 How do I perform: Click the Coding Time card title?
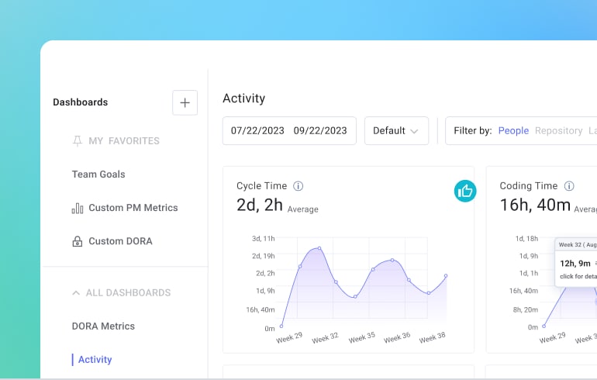(529, 186)
